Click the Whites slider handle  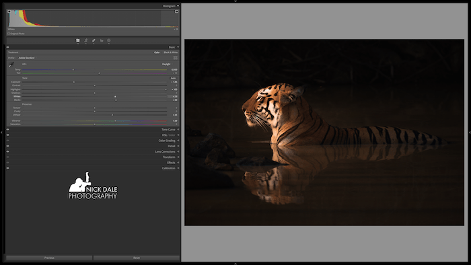tap(115, 97)
